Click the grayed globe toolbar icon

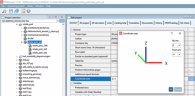click(x=29, y=11)
